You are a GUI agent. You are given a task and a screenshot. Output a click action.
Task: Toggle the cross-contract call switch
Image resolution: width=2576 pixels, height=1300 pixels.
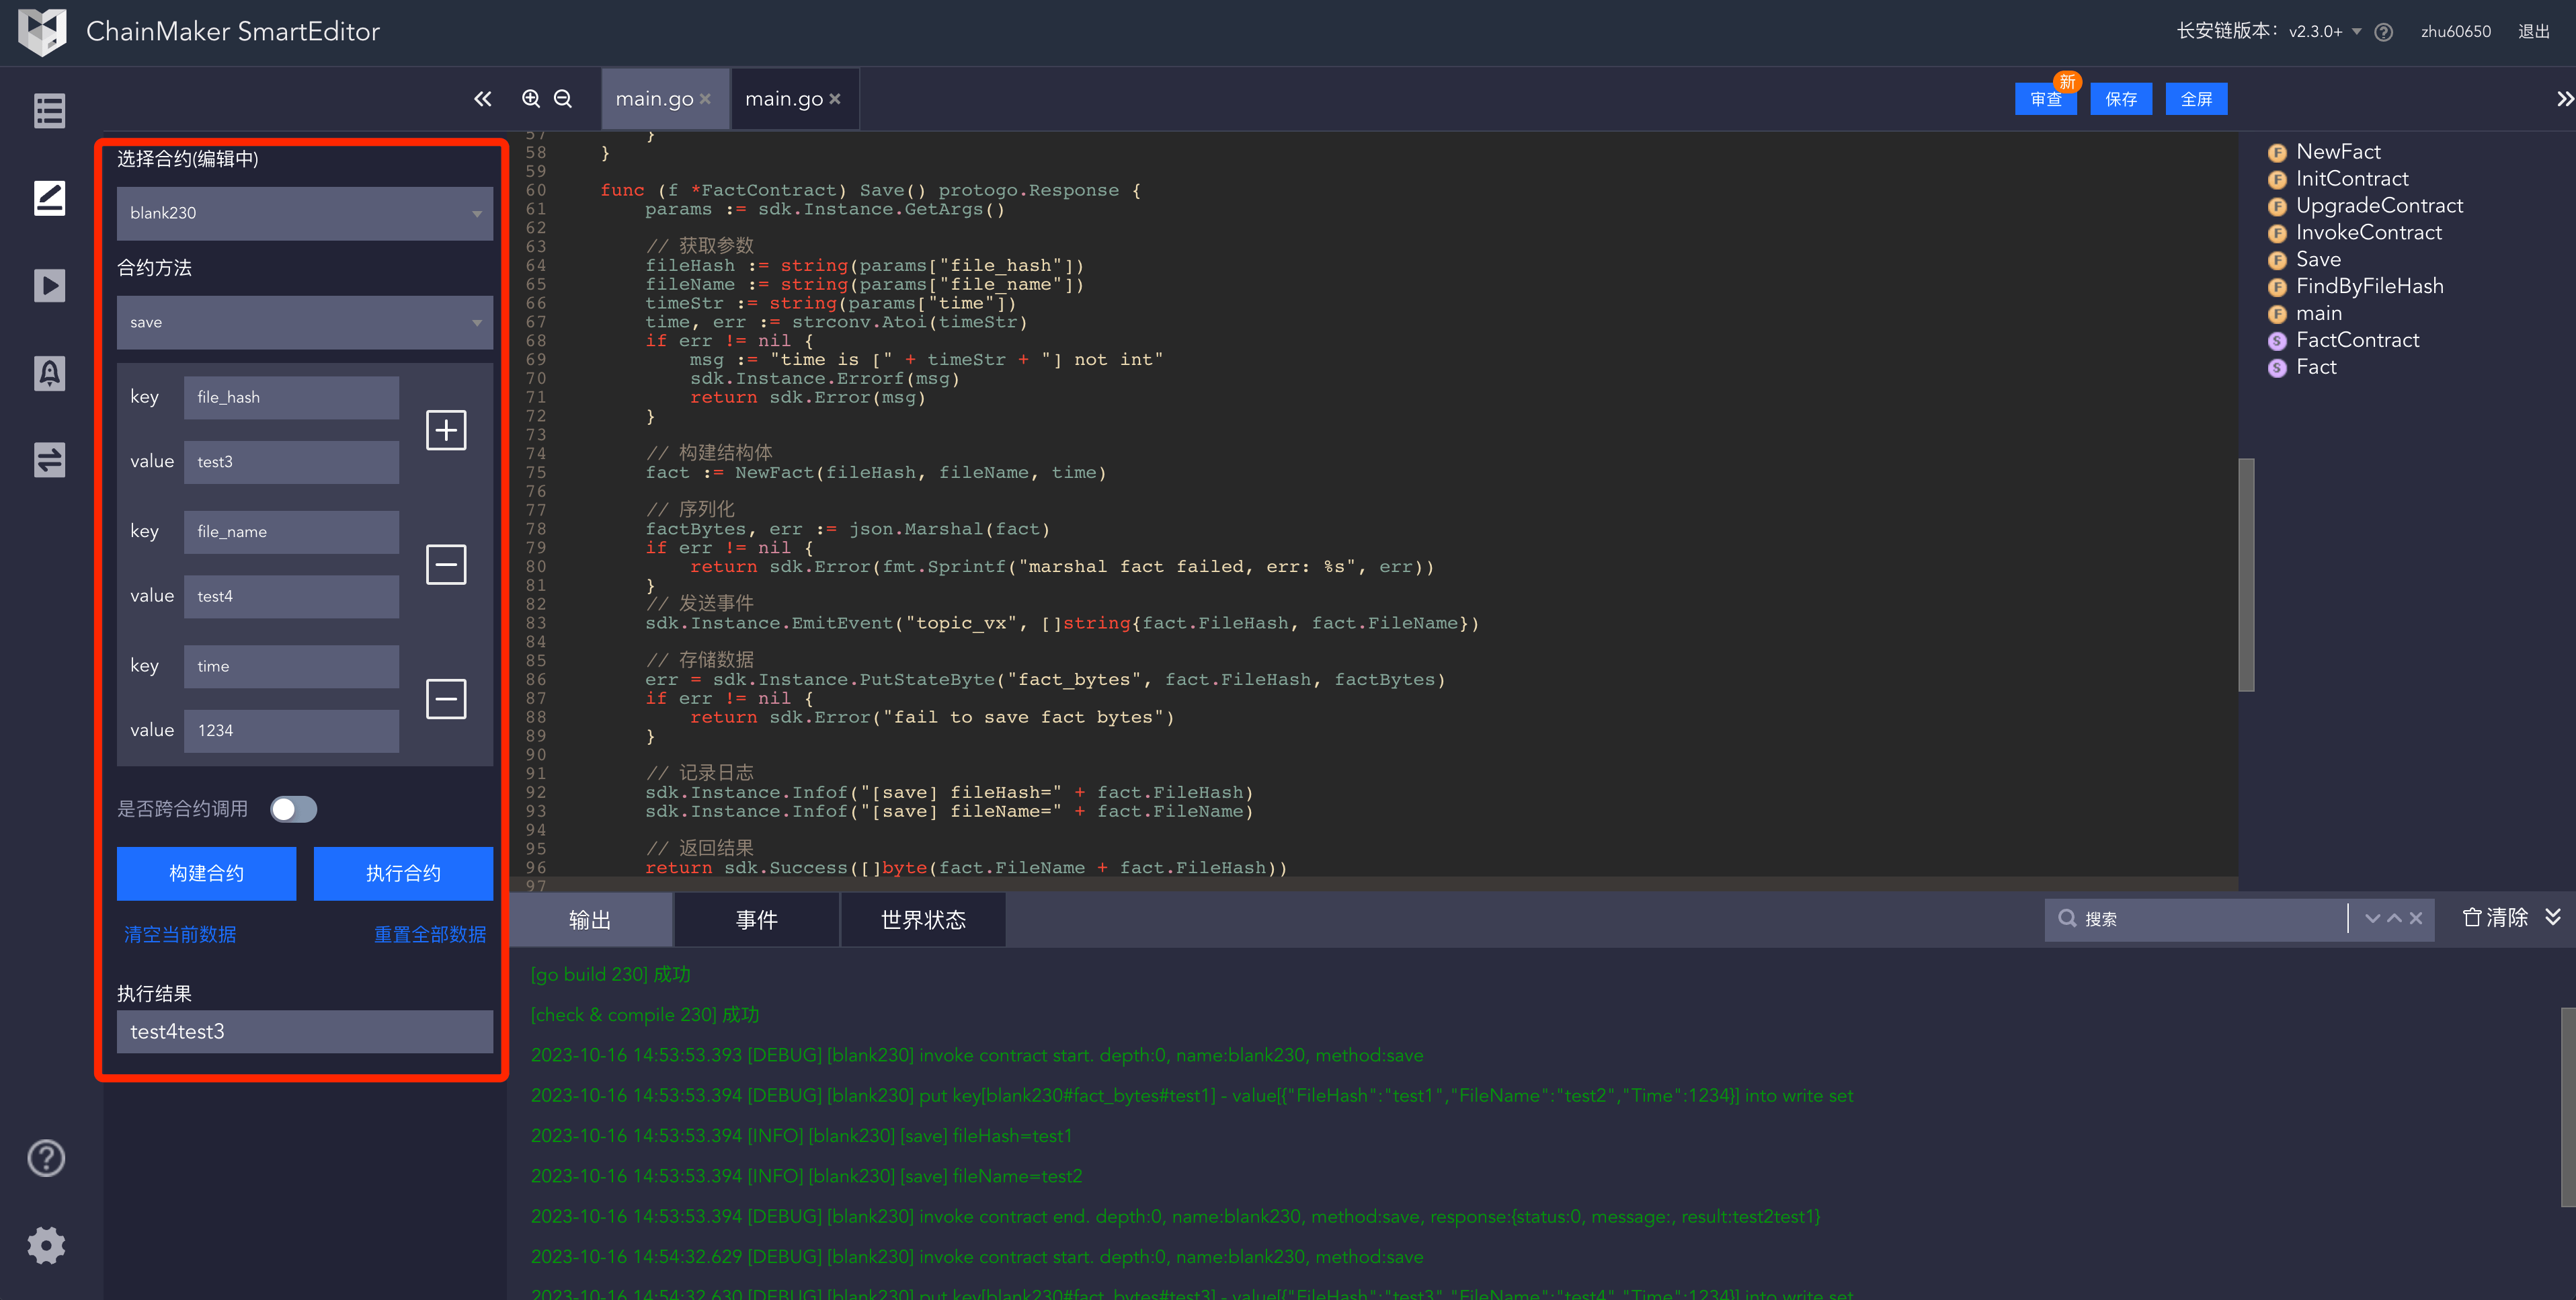click(294, 809)
